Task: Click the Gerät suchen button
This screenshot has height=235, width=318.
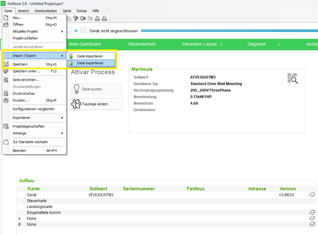Action: 96,89
